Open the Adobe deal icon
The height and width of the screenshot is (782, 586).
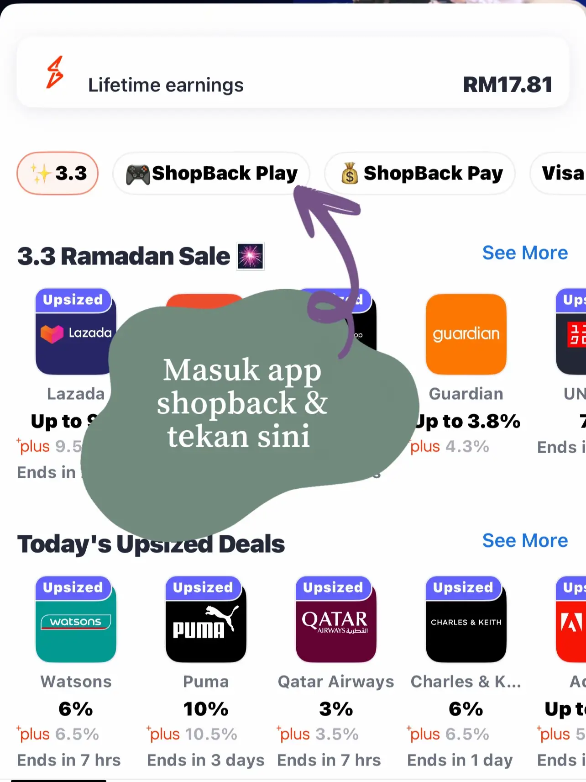[x=571, y=620]
